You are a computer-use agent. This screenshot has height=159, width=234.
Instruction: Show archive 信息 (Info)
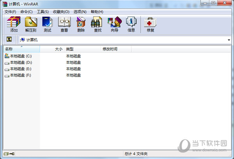coord(131,24)
